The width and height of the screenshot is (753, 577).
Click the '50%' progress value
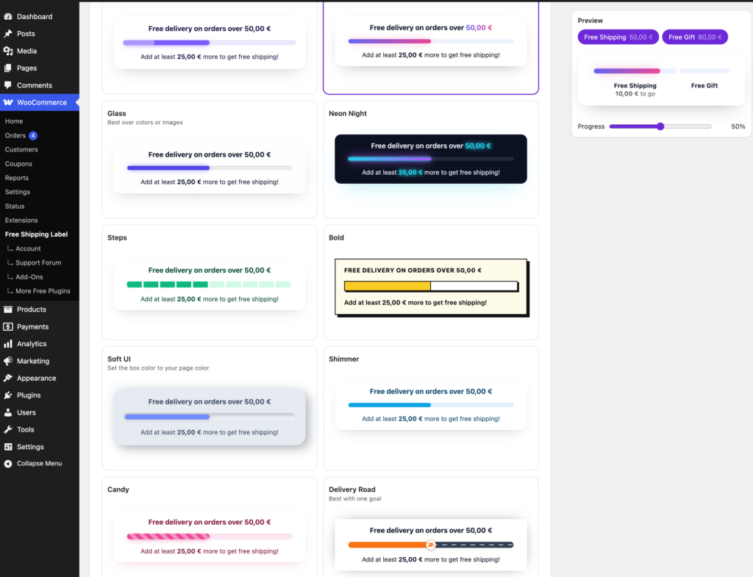[738, 126]
